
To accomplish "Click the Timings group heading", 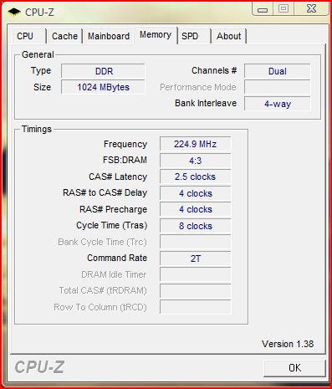I will tap(37, 129).
